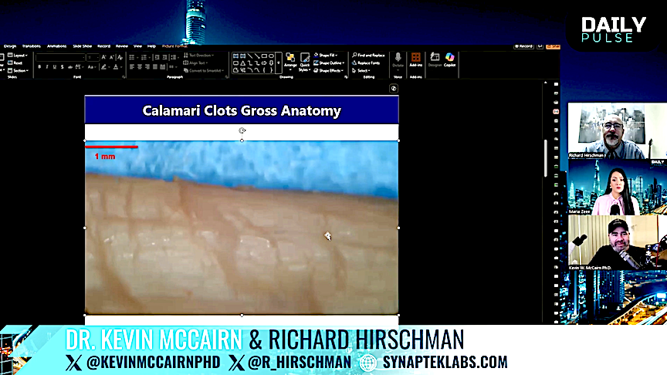667x375 pixels.
Task: Expand the Shape Outline dropdown
Action: point(330,63)
